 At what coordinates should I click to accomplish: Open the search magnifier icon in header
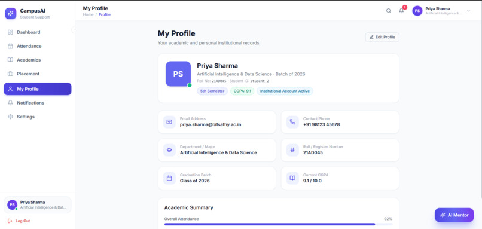[389, 11]
